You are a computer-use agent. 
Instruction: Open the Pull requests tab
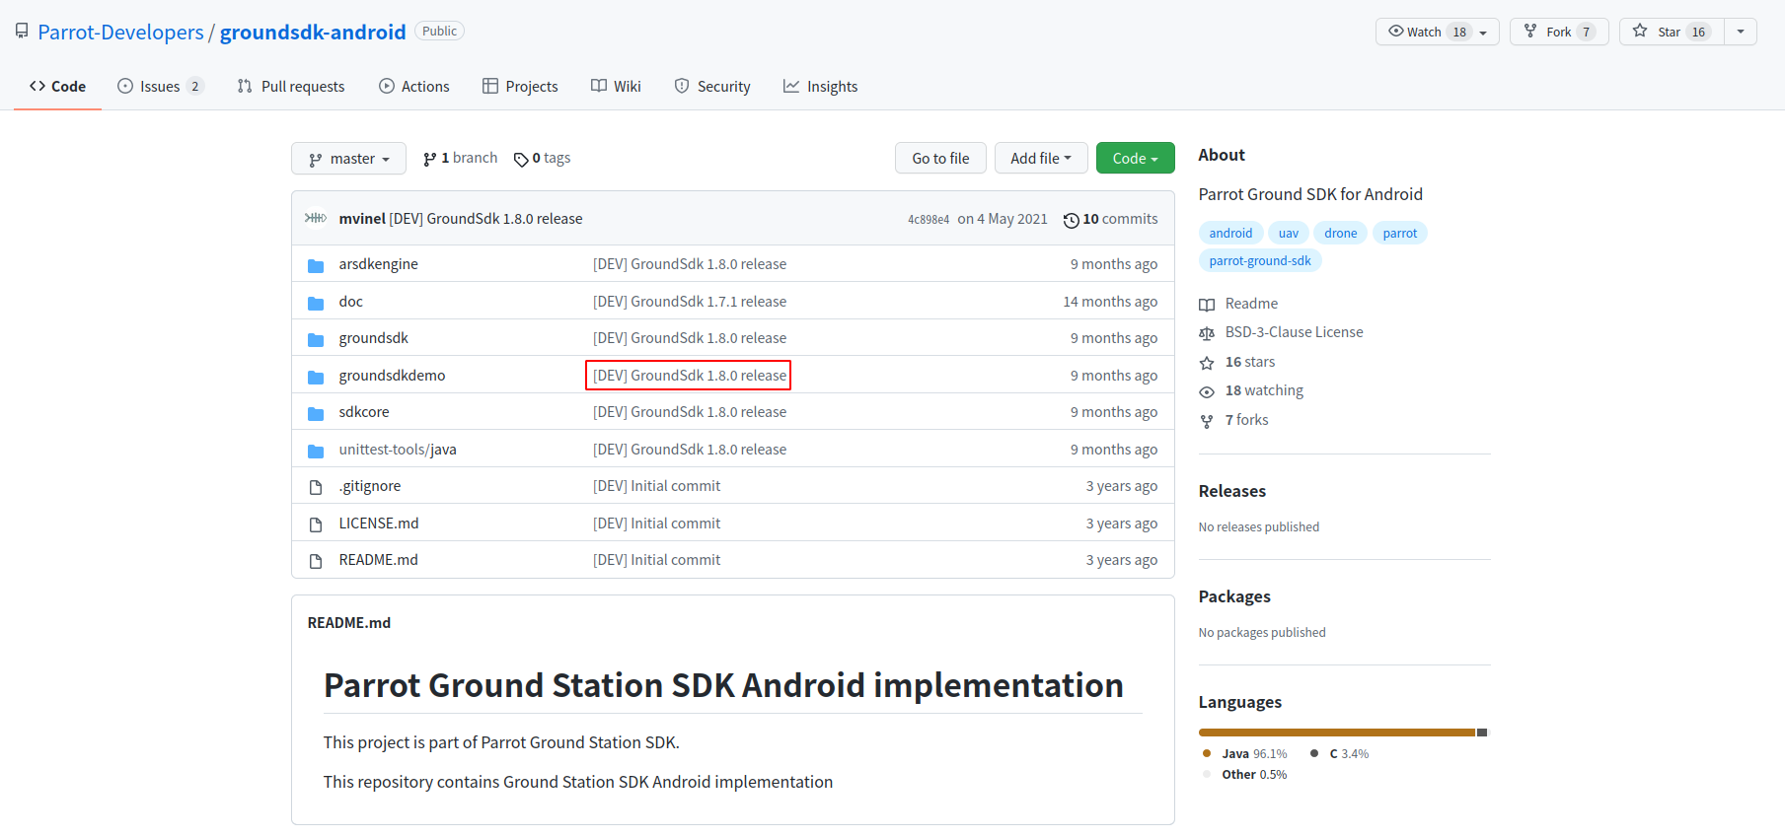[x=291, y=87]
